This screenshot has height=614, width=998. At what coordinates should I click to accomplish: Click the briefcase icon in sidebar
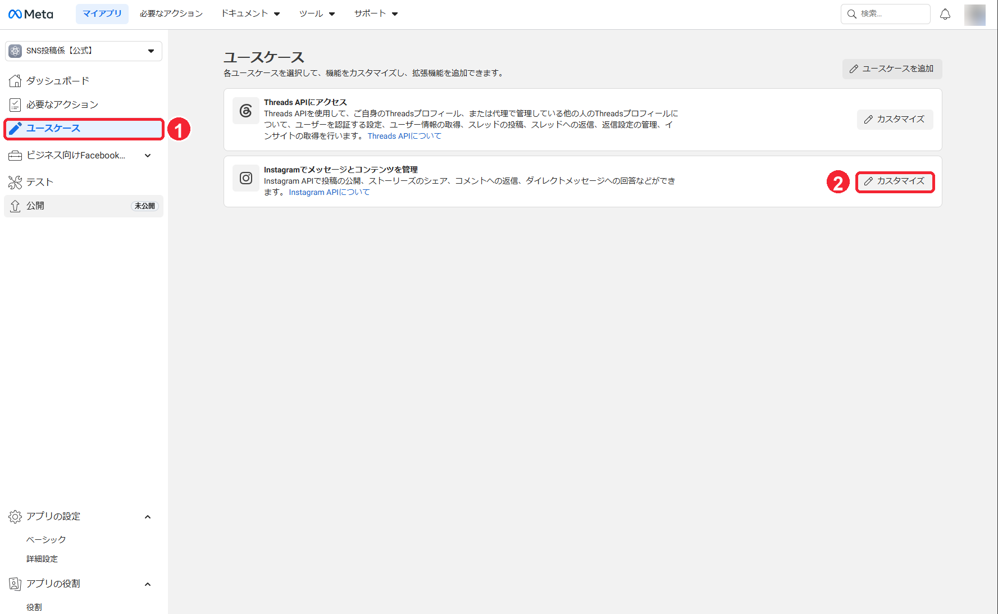15,156
